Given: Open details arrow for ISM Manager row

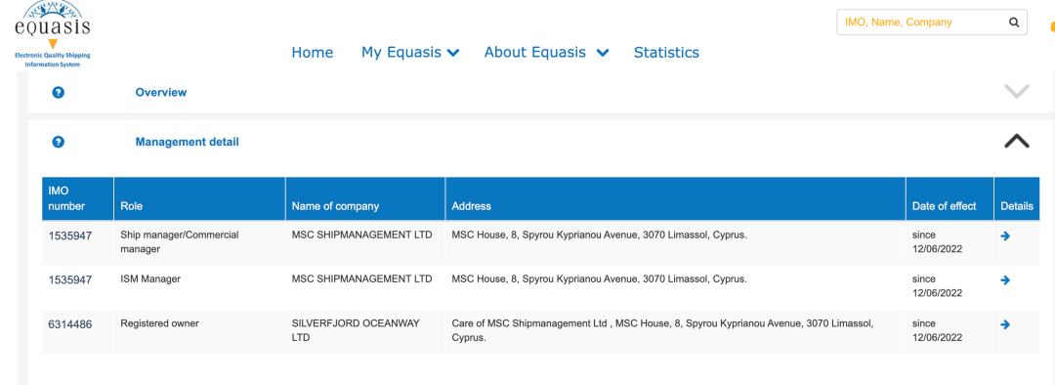Looking at the screenshot, I should point(1005,280).
